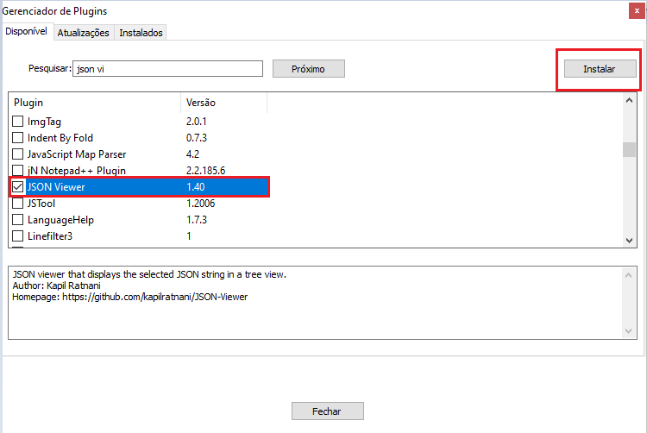Image resolution: width=647 pixels, height=433 pixels.
Task: Click the JSON viewer description sentence
Action: pos(149,274)
